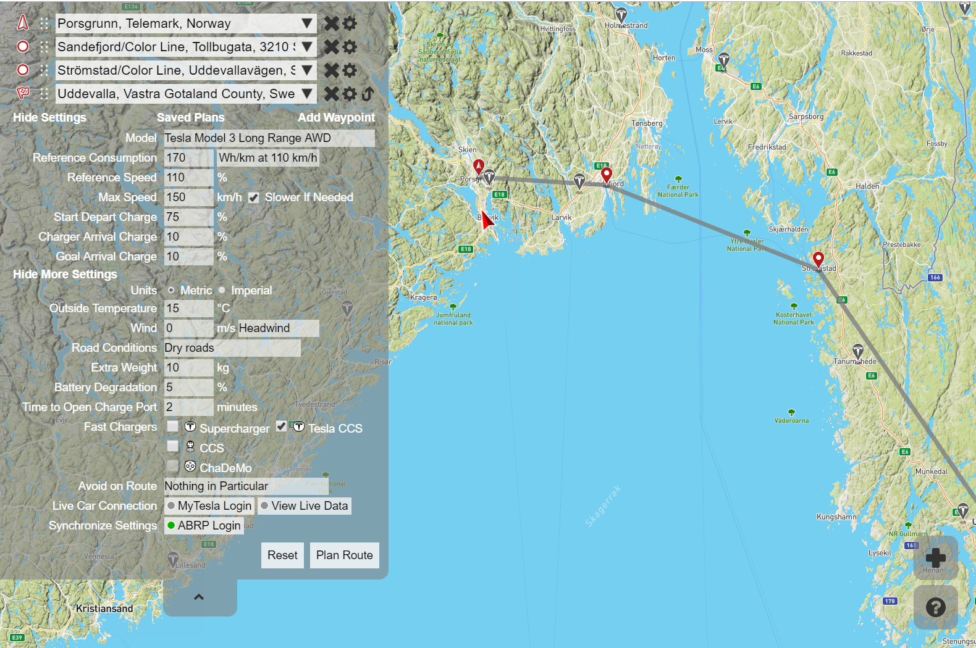Open settings gear for Strömstad waypoint
Image resolution: width=976 pixels, height=648 pixels.
coord(350,70)
